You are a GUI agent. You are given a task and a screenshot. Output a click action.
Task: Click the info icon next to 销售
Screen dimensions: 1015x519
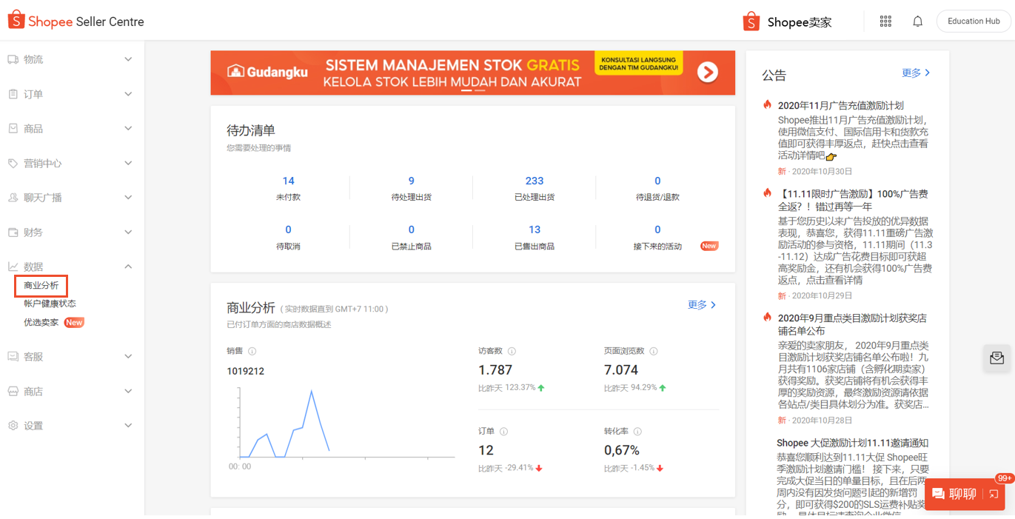252,352
